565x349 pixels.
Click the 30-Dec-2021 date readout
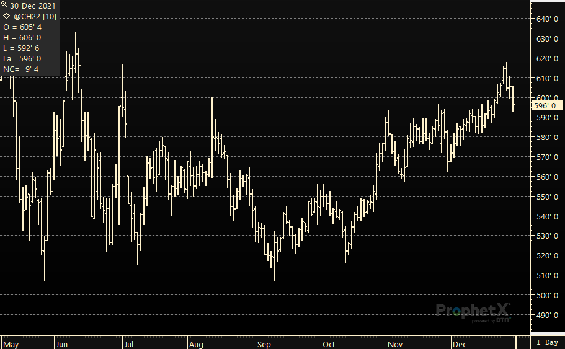pyautogui.click(x=33, y=6)
